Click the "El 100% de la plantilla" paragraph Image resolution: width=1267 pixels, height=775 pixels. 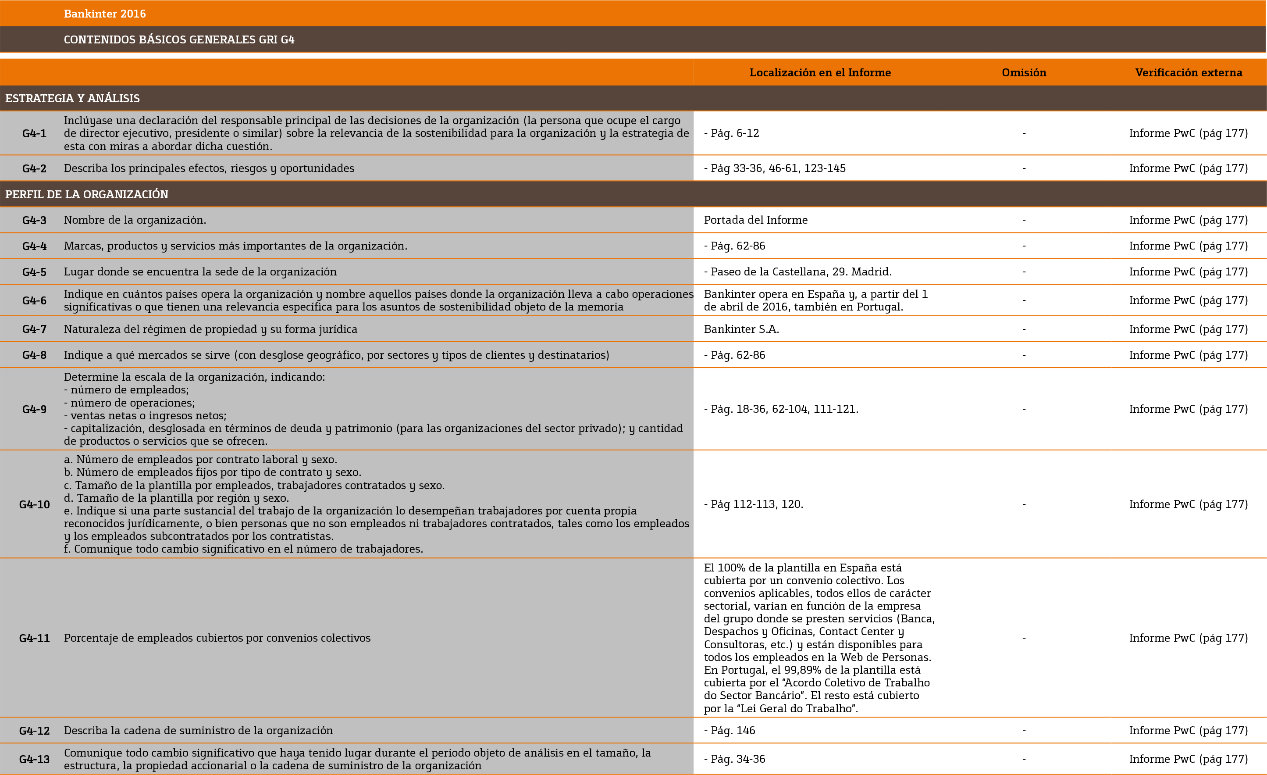point(820,638)
